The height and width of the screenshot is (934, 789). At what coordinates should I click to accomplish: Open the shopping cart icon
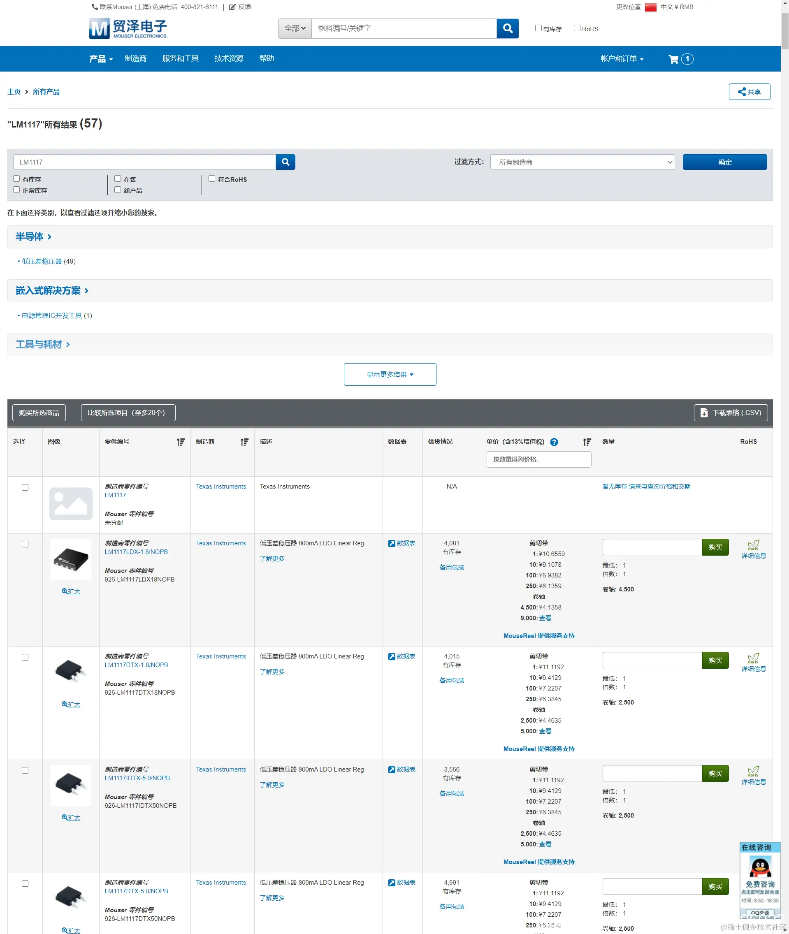pos(673,59)
